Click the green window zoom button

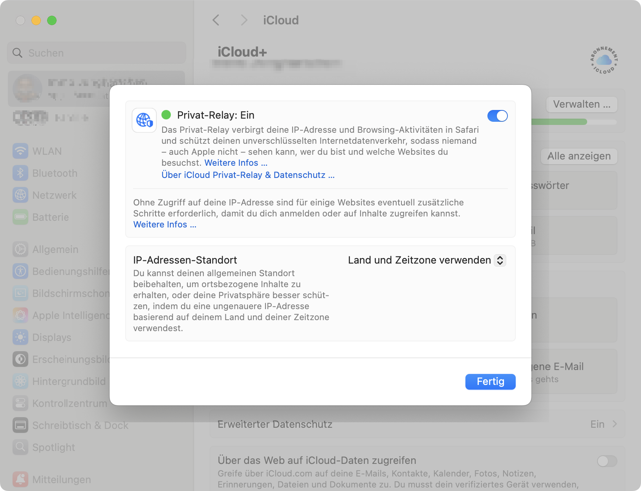tap(52, 20)
